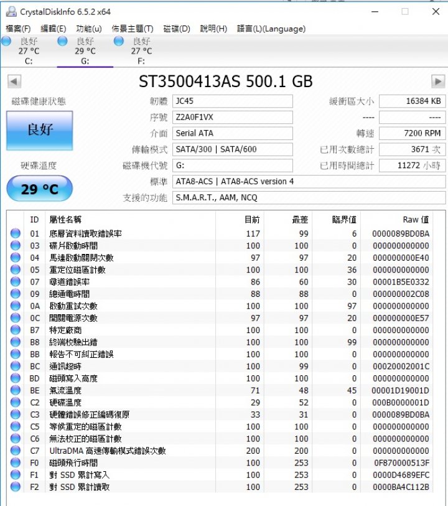The height and width of the screenshot is (506, 448).
Task: Click the CrystalDiskInfo app icon in title bar
Action: [11, 12]
